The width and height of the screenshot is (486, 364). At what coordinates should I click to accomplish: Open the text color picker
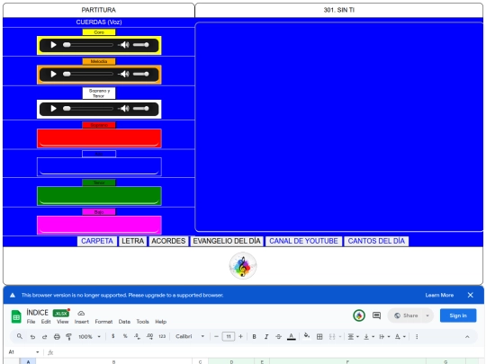click(291, 336)
